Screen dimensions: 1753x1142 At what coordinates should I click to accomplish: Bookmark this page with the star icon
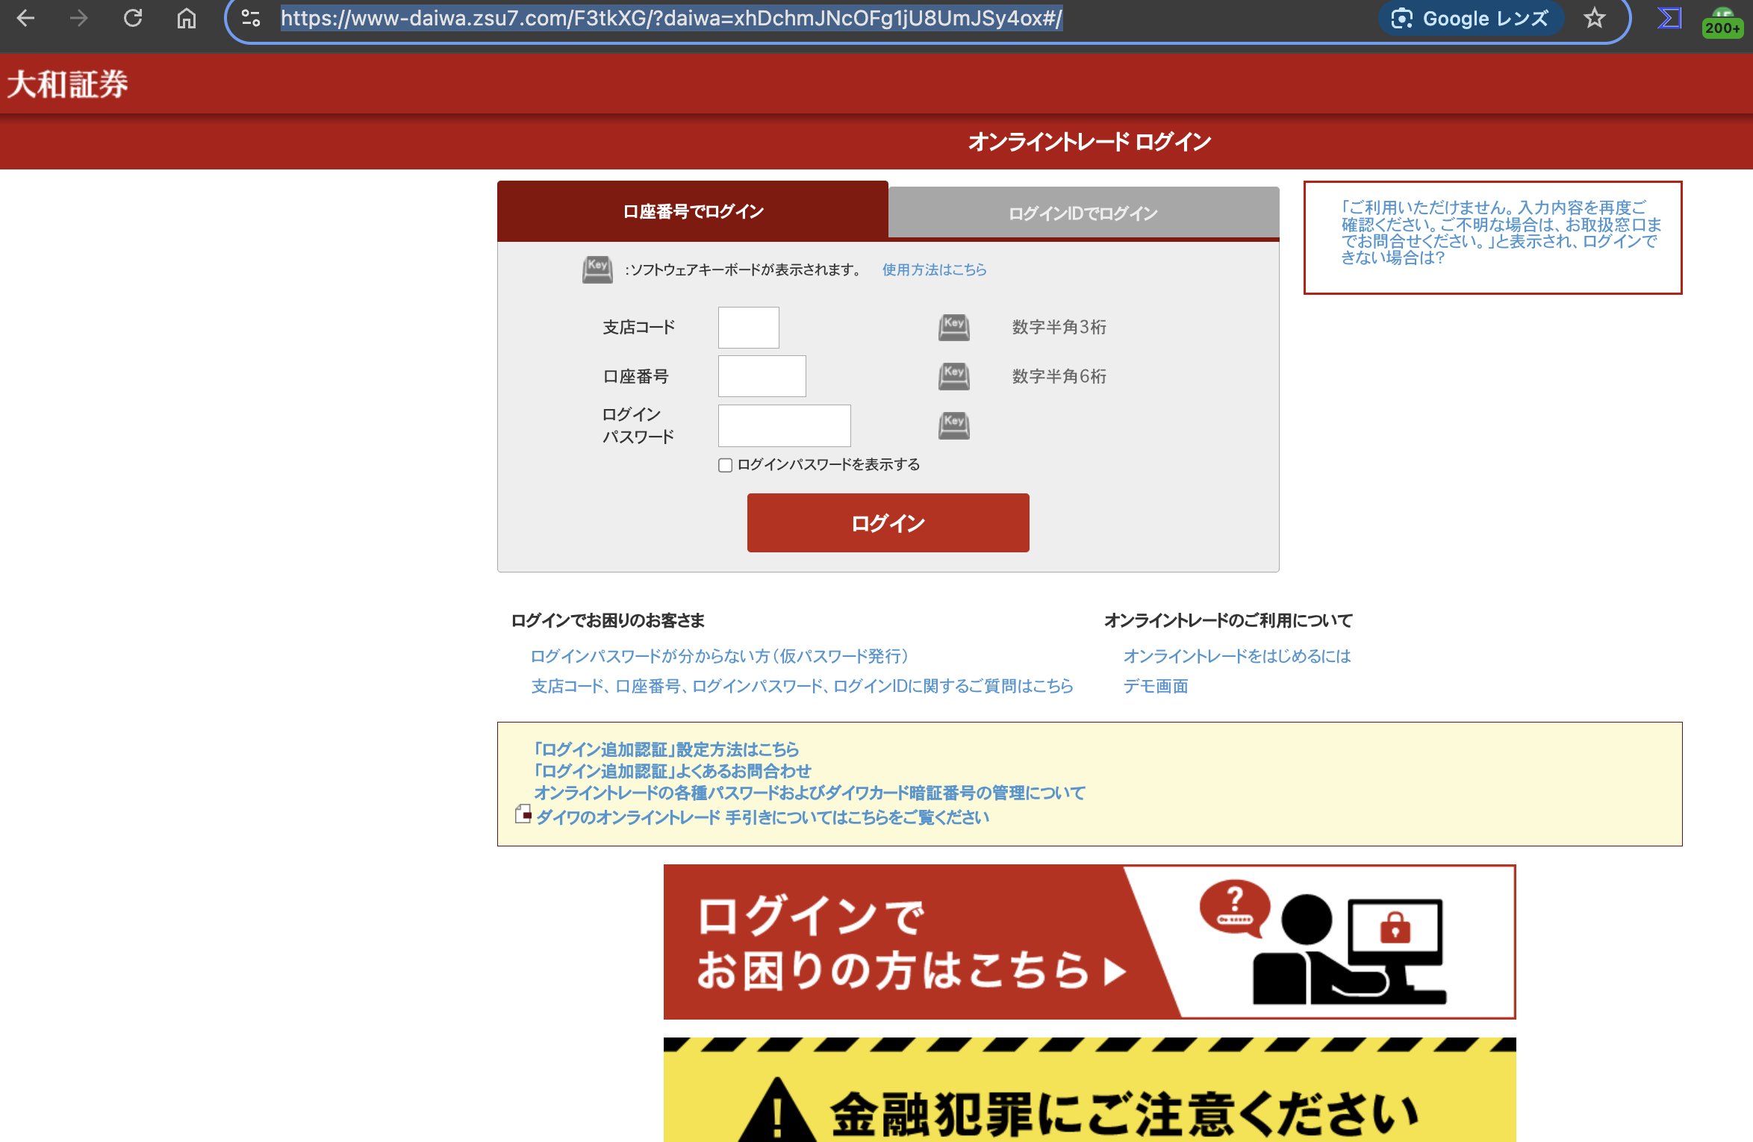click(x=1595, y=19)
